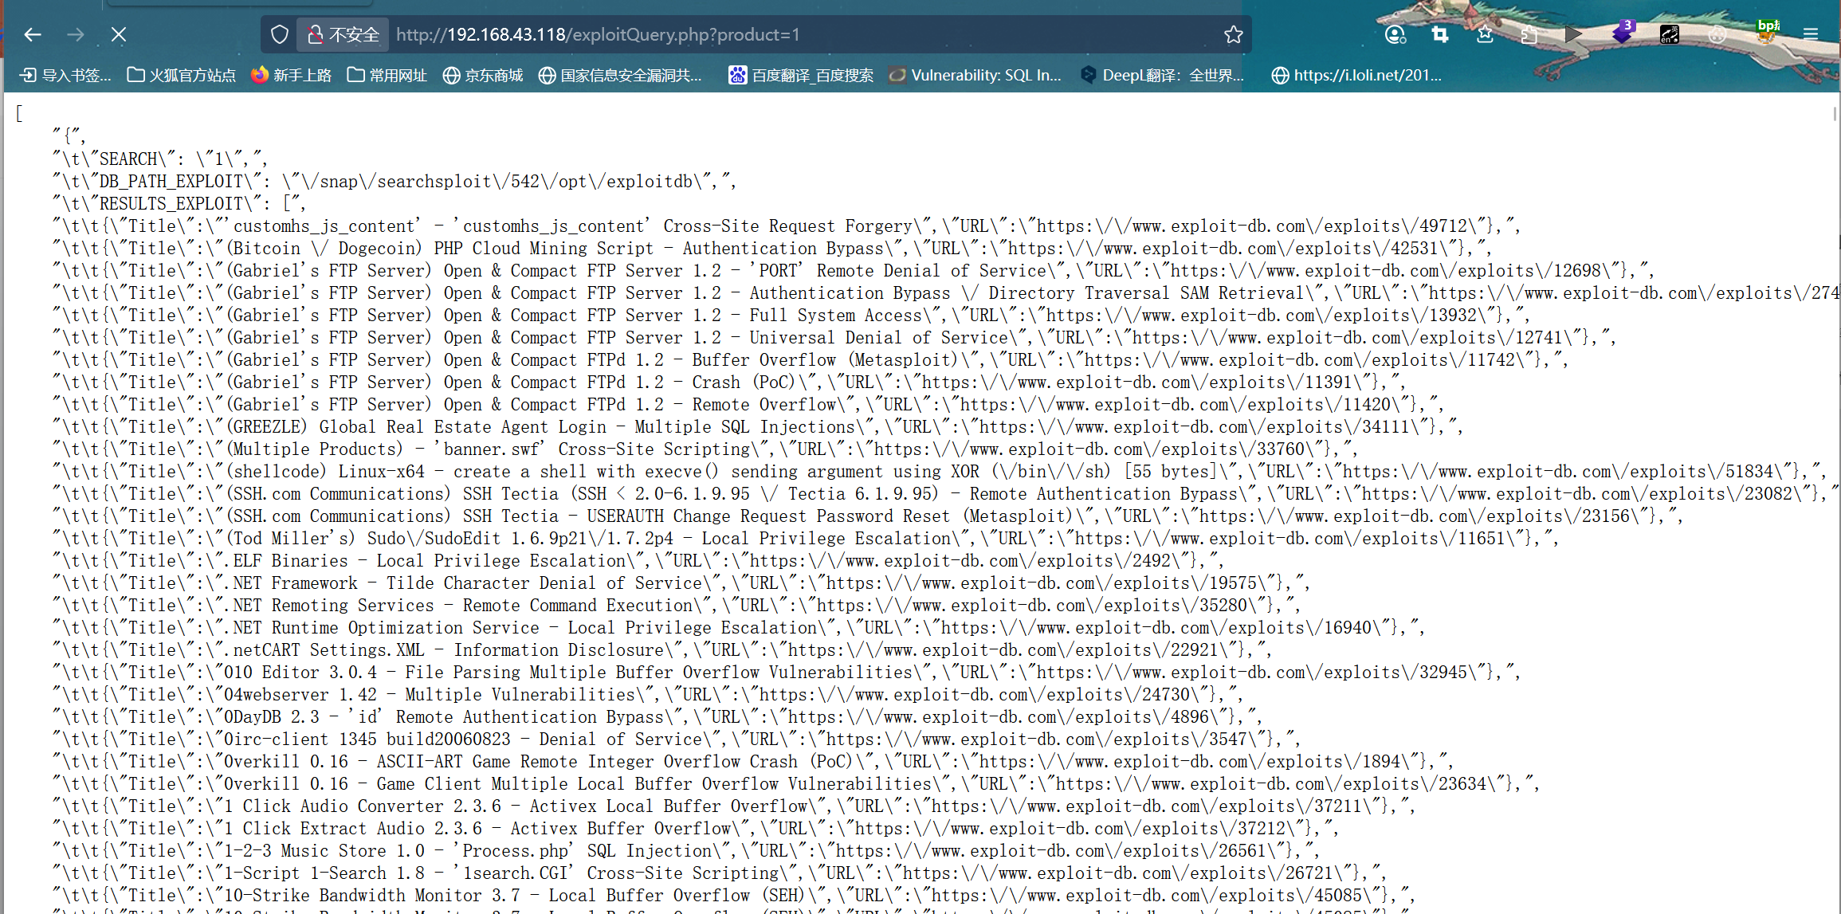
Task: Click the tracking protection shield icon
Action: point(279,34)
